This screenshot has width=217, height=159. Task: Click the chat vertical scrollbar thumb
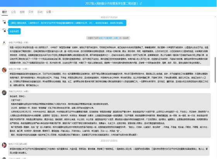coord(215,70)
